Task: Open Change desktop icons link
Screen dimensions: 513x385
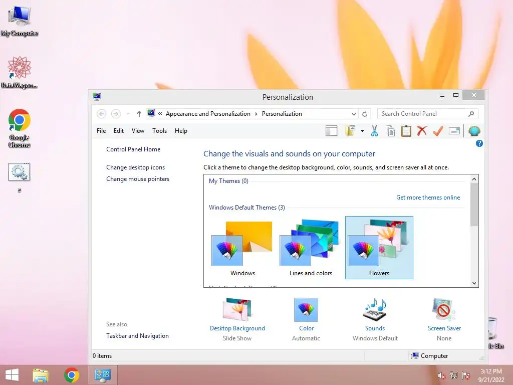Action: pos(135,167)
